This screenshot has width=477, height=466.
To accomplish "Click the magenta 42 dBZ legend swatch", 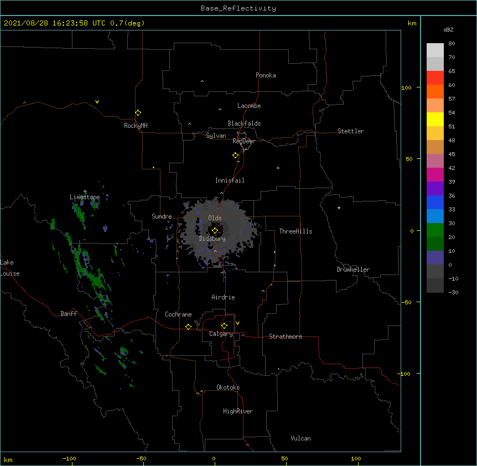I will tap(435, 175).
